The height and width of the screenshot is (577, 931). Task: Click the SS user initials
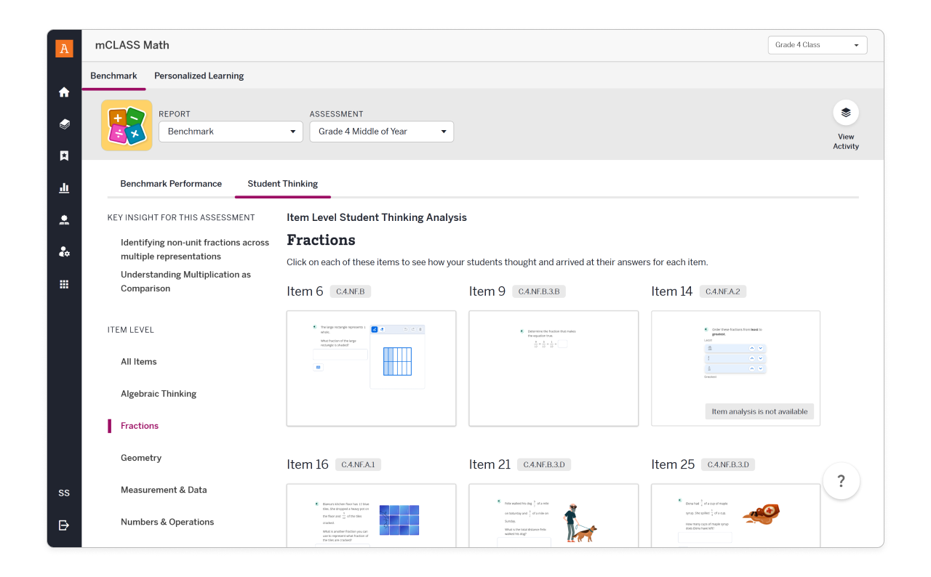click(x=64, y=493)
